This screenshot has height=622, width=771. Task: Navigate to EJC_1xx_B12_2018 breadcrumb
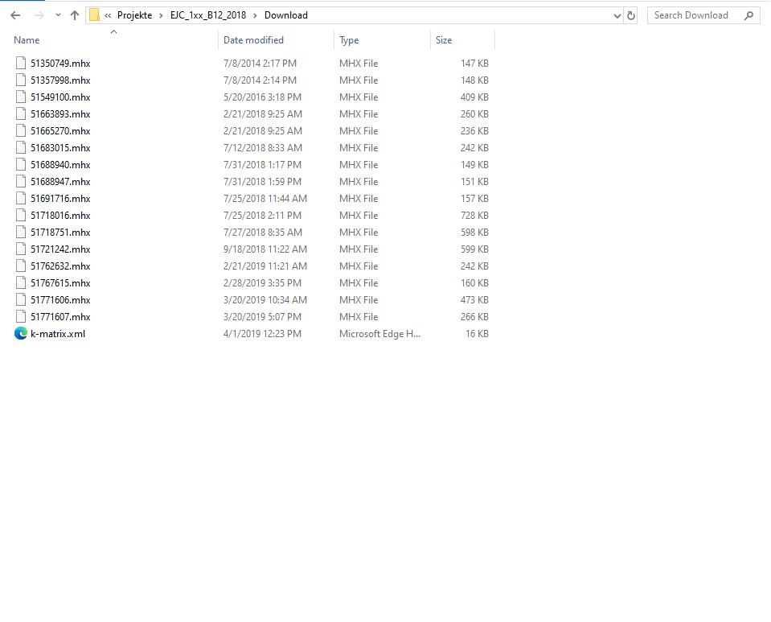click(x=208, y=15)
